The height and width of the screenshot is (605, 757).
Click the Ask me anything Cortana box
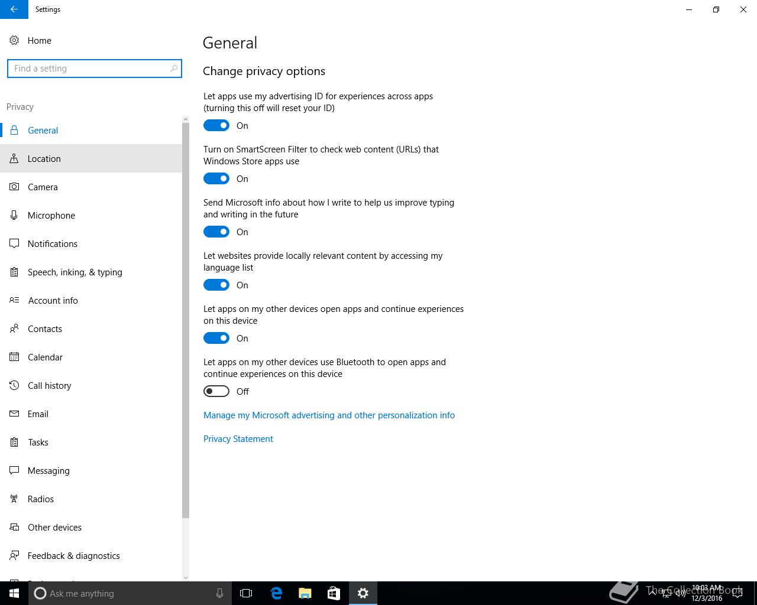(x=129, y=593)
